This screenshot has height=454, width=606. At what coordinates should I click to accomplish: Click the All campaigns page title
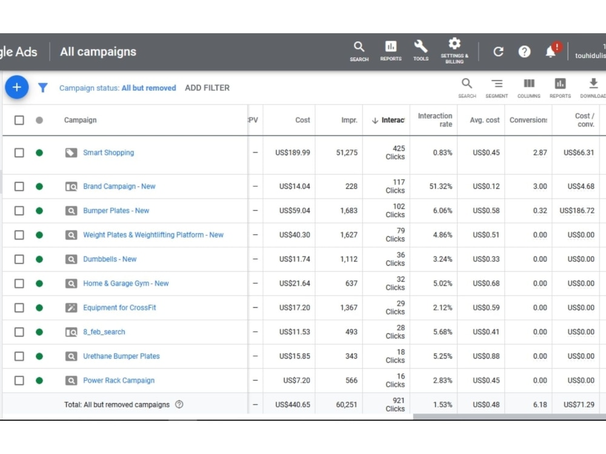98,51
